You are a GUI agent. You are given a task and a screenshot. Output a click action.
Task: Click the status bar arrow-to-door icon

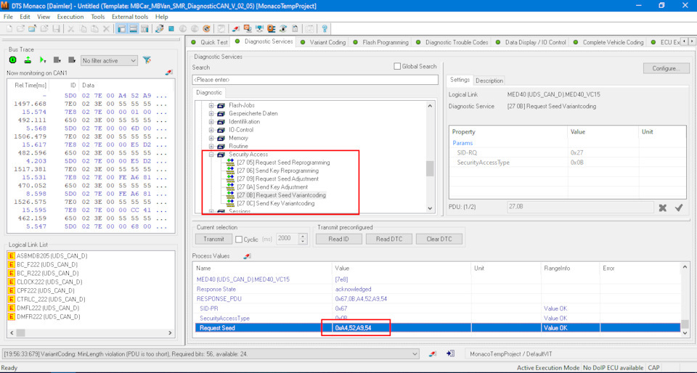(x=450, y=353)
